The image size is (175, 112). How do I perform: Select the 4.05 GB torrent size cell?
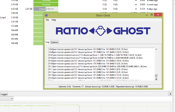pyautogui.click(x=14, y=9)
